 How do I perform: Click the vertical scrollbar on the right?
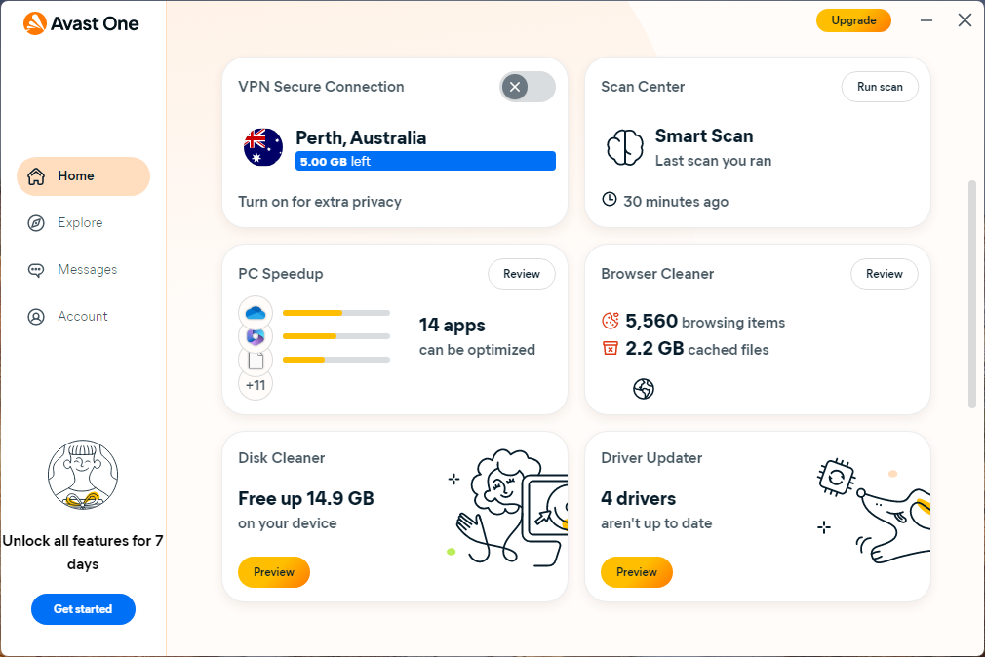(971, 292)
